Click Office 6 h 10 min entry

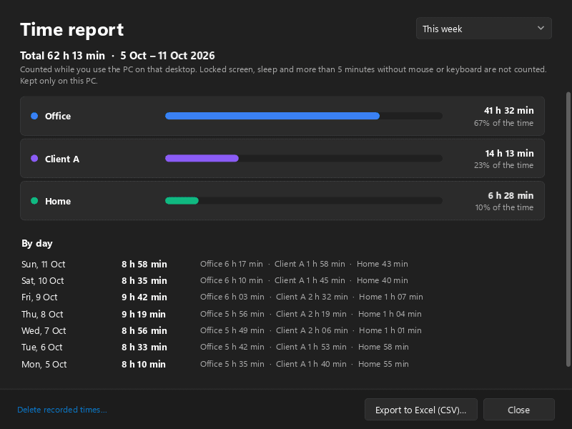[231, 280]
